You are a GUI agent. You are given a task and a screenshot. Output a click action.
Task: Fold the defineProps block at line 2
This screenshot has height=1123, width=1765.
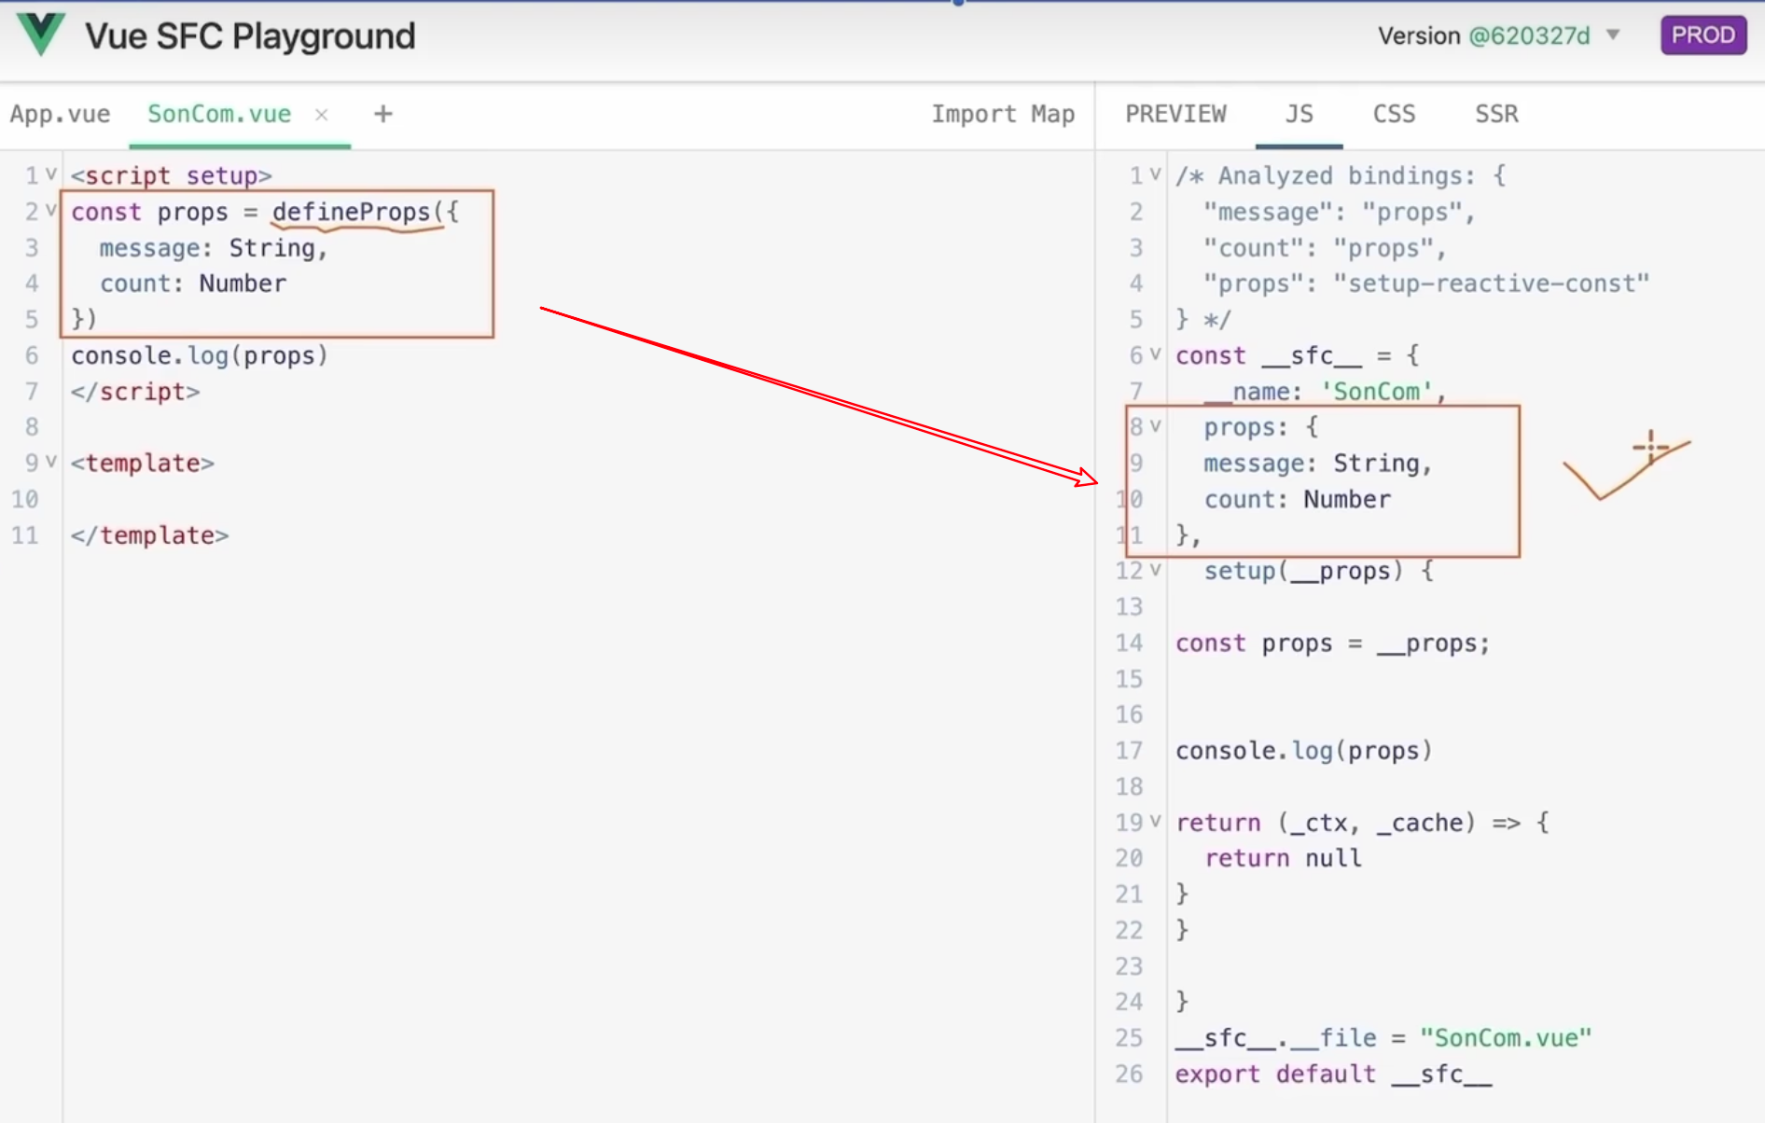[51, 211]
